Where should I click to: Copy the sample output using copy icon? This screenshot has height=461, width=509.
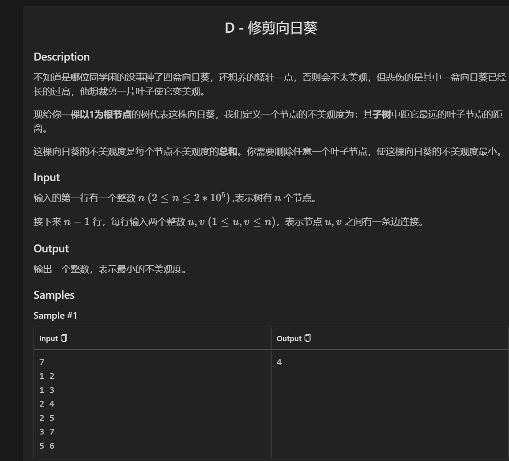[308, 338]
